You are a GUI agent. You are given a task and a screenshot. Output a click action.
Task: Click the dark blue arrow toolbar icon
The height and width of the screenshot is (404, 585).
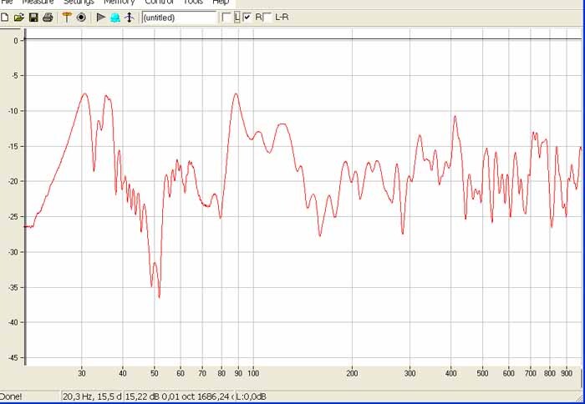click(129, 18)
